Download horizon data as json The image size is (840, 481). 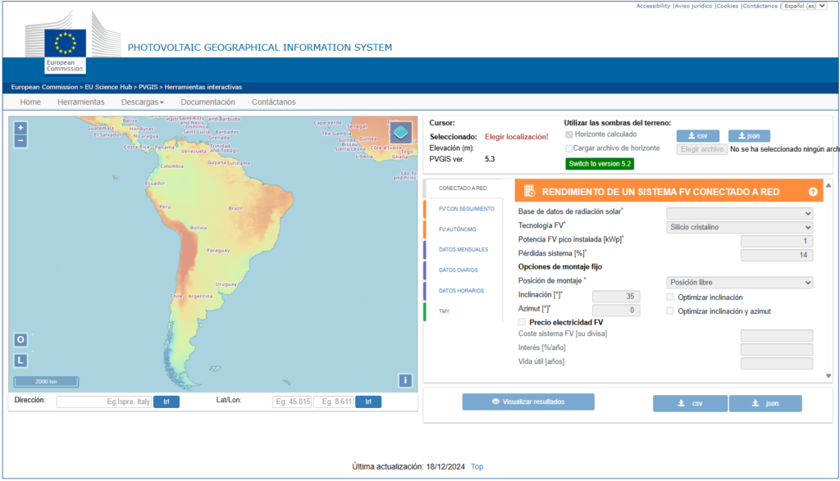(749, 136)
